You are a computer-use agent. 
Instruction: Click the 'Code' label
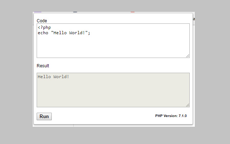tap(42, 21)
